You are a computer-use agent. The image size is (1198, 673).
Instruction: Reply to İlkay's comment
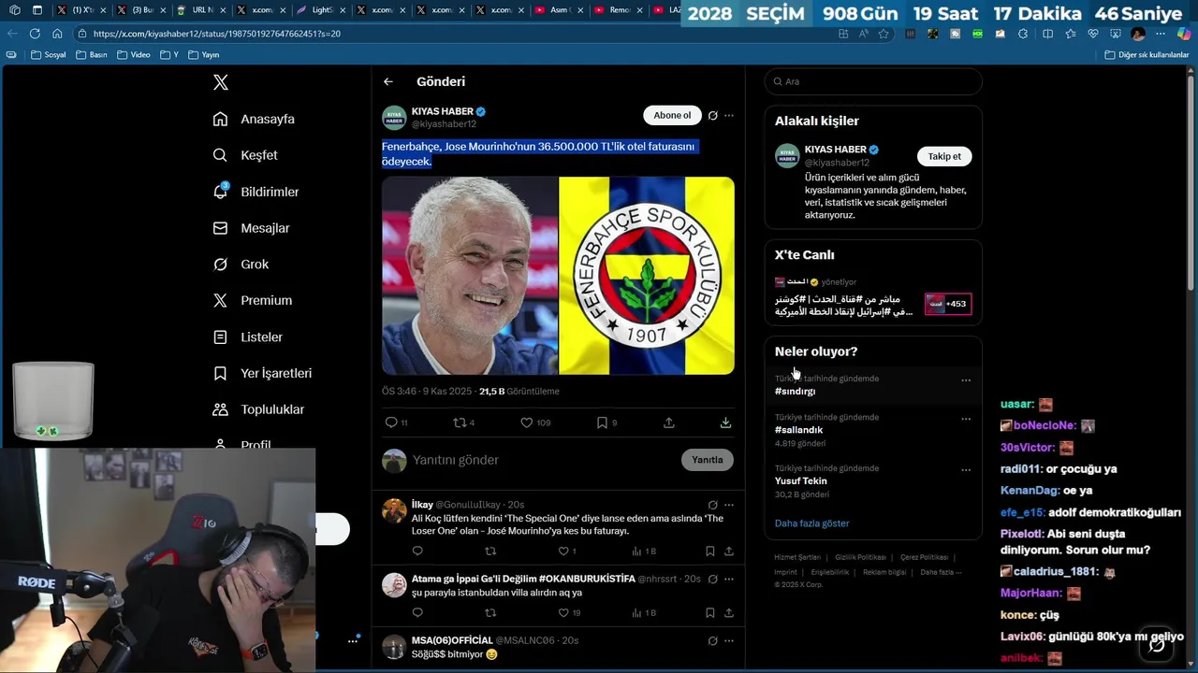click(x=417, y=551)
